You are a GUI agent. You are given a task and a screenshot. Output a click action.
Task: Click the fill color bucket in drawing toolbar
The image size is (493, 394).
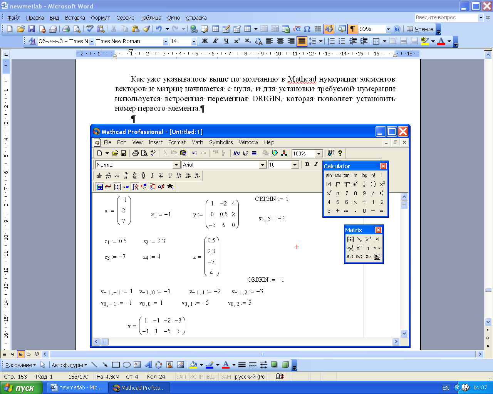coord(194,365)
